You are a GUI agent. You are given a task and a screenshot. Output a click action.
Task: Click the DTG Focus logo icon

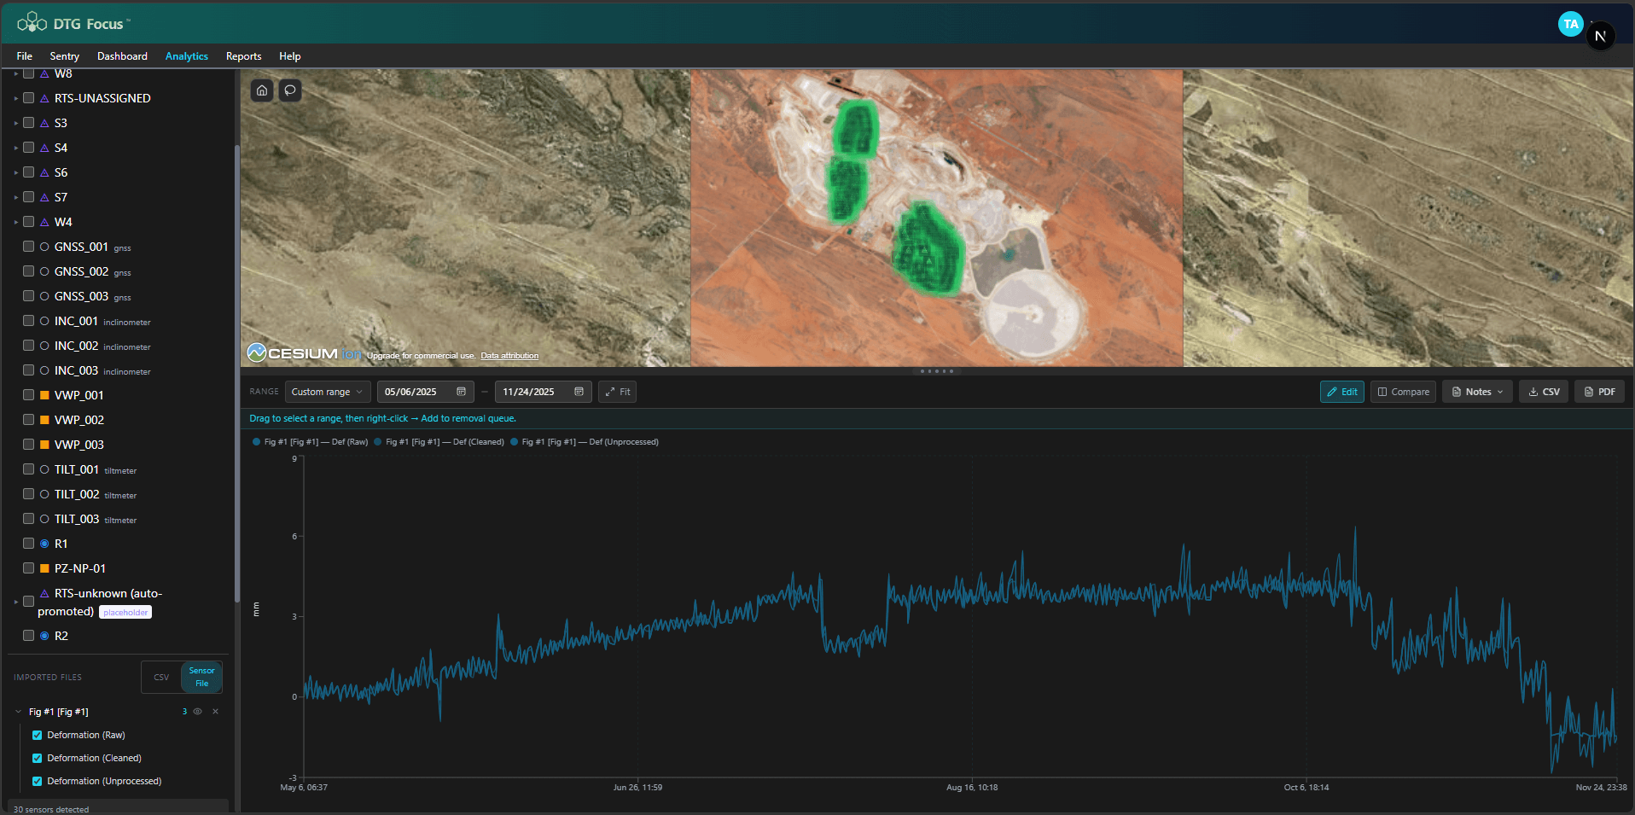pyautogui.click(x=32, y=23)
